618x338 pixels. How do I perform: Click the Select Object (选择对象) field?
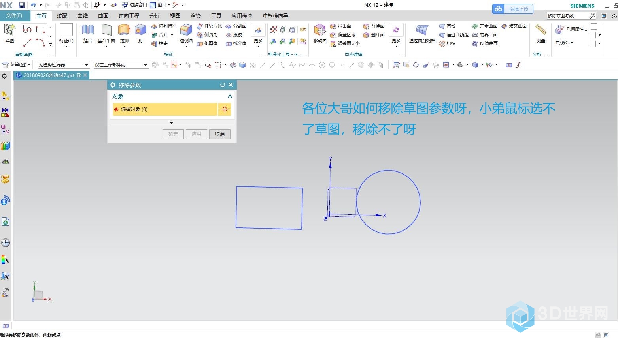(165, 109)
